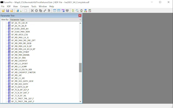Save the bin with the floppy disk icon
Image resolution: width=173 pixels, height=108 pixels.
pyautogui.click(x=8, y=11)
